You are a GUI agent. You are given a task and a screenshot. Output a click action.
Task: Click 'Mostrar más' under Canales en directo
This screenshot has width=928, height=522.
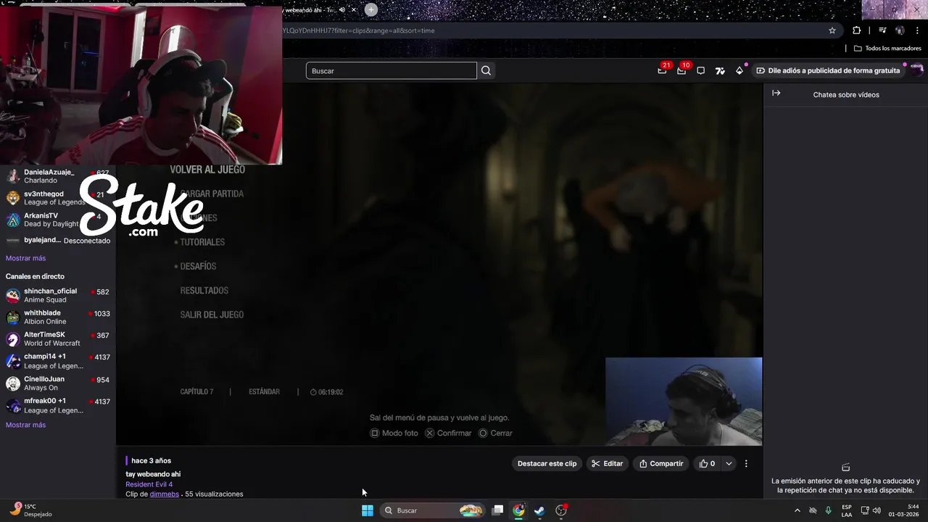25,425
